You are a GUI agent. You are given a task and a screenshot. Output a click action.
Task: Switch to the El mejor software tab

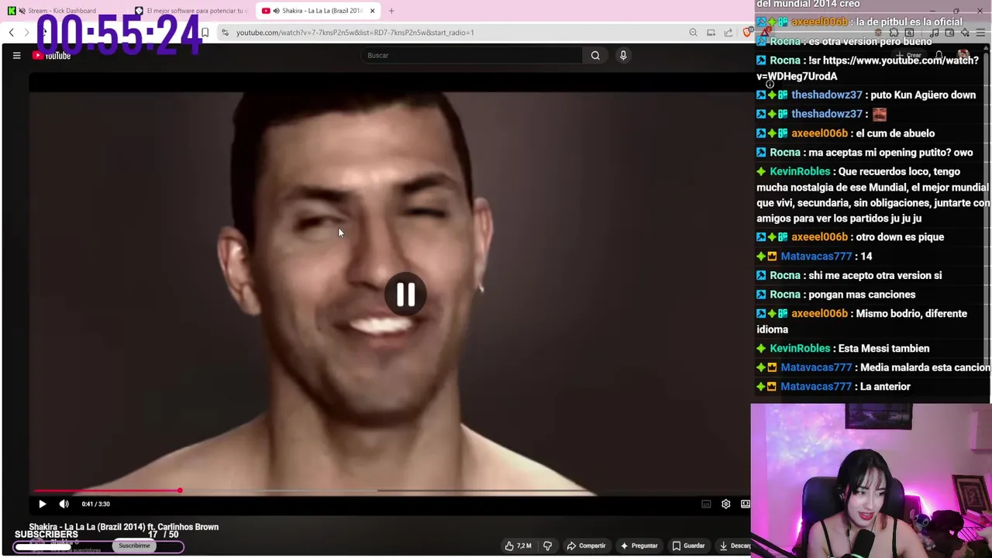click(x=190, y=11)
